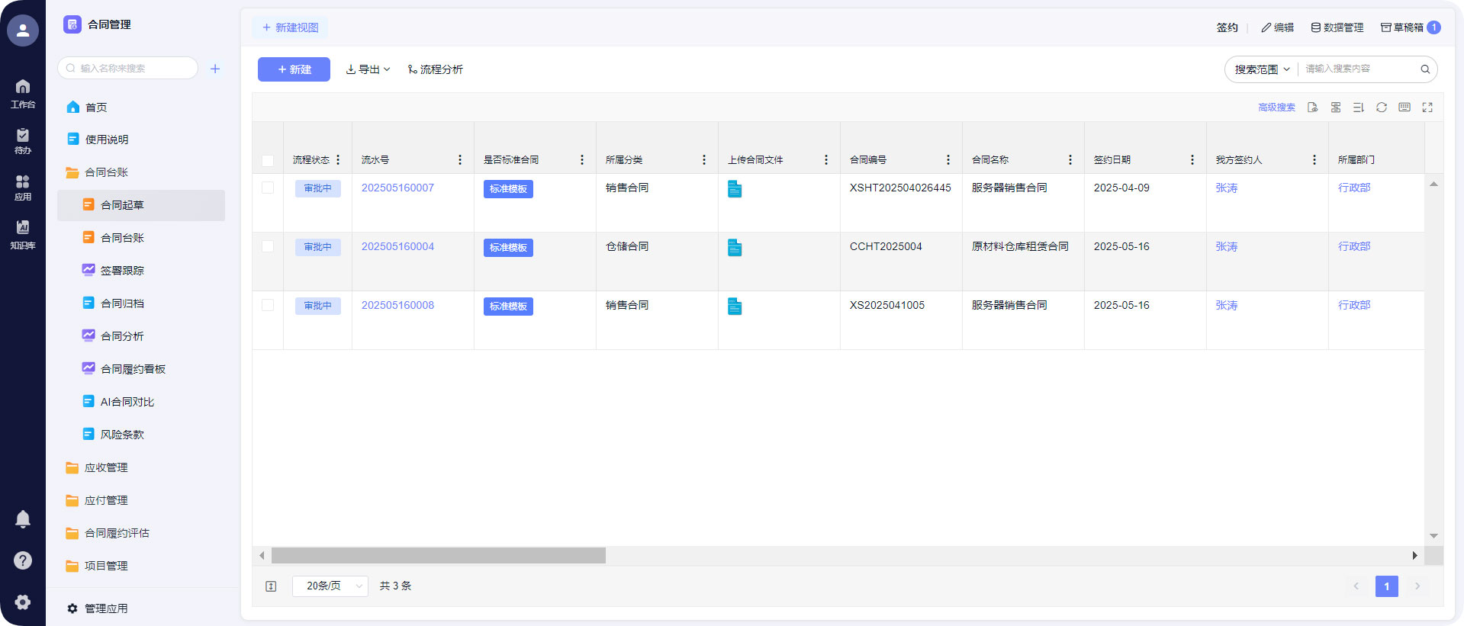The image size is (1464, 626).
Task: Select 合同台账 under the contract folder
Action: click(x=122, y=238)
